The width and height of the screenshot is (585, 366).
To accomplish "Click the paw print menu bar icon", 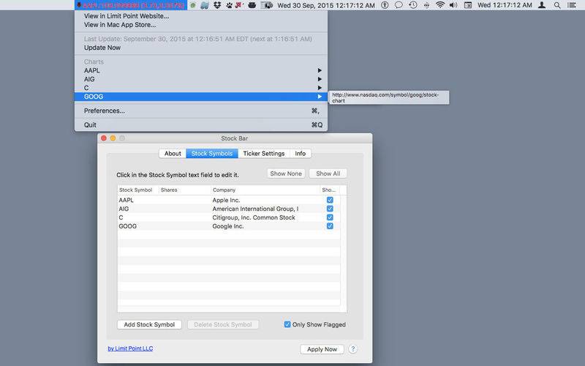I will 229,5.
